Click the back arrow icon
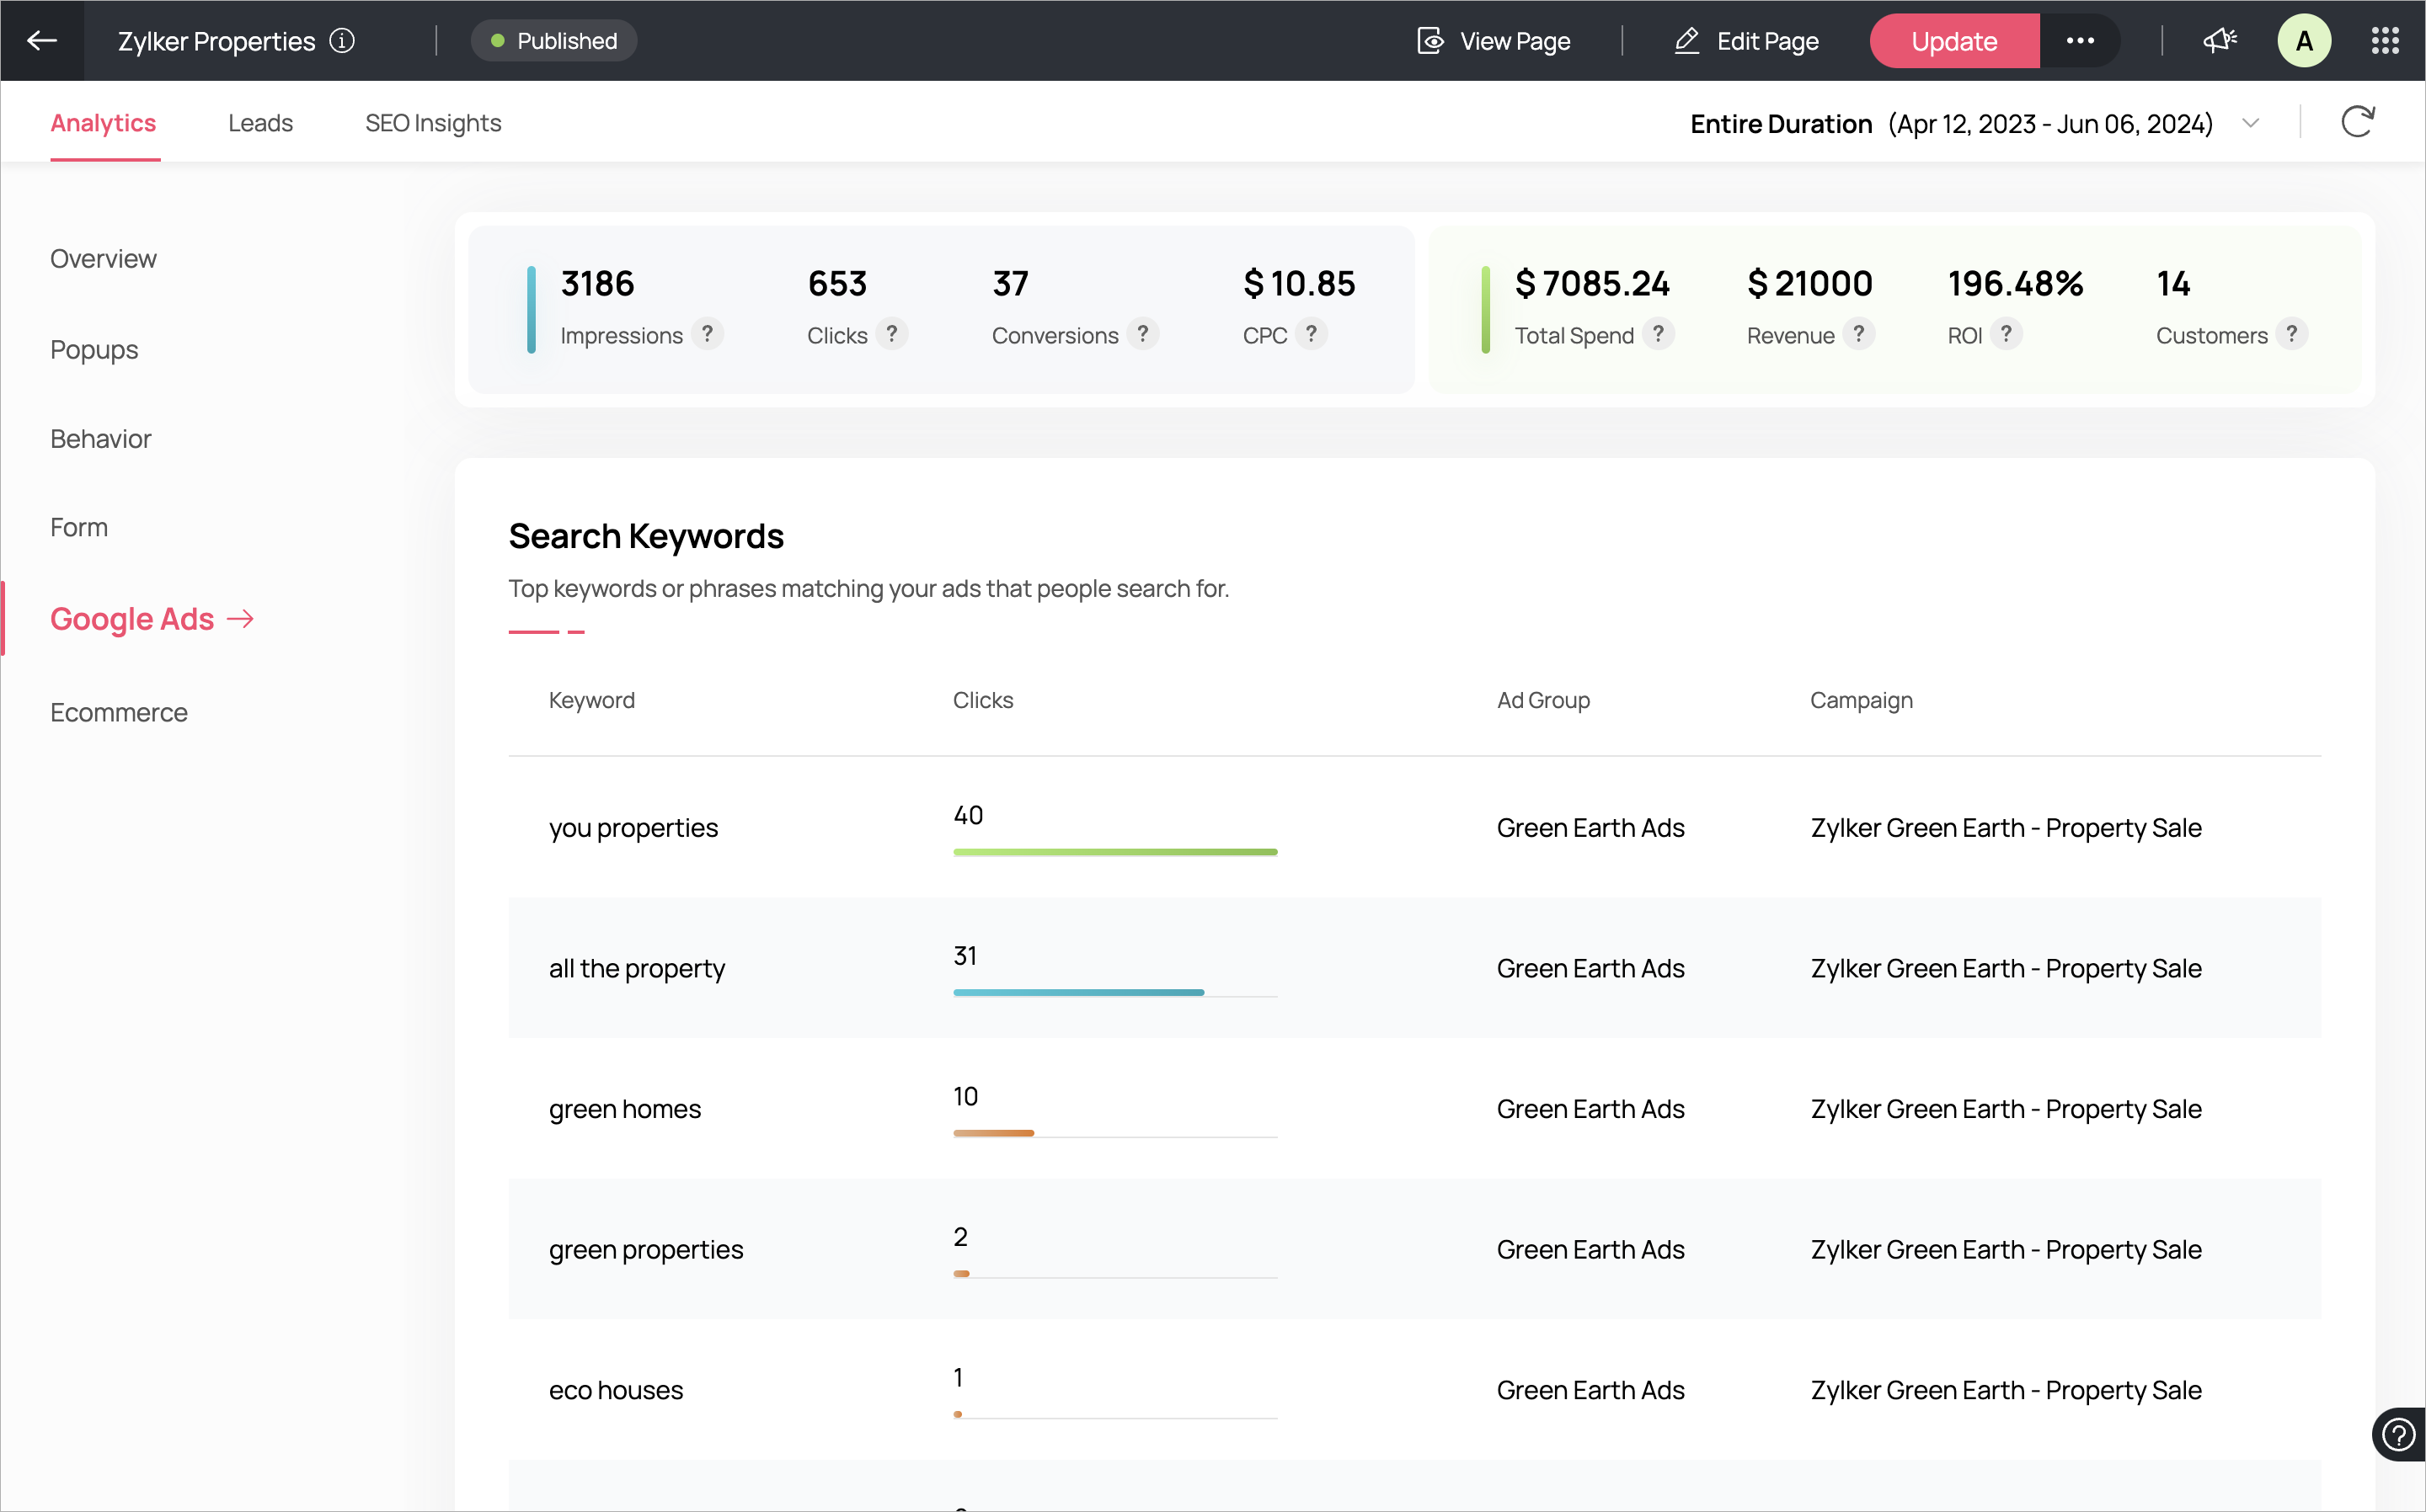The height and width of the screenshot is (1512, 2426). 42,41
